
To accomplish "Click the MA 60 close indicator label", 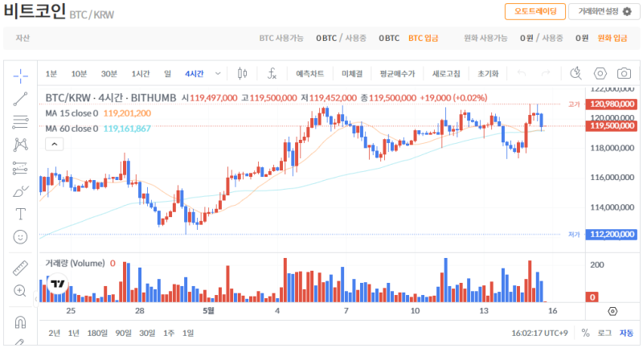I will 72,129.
